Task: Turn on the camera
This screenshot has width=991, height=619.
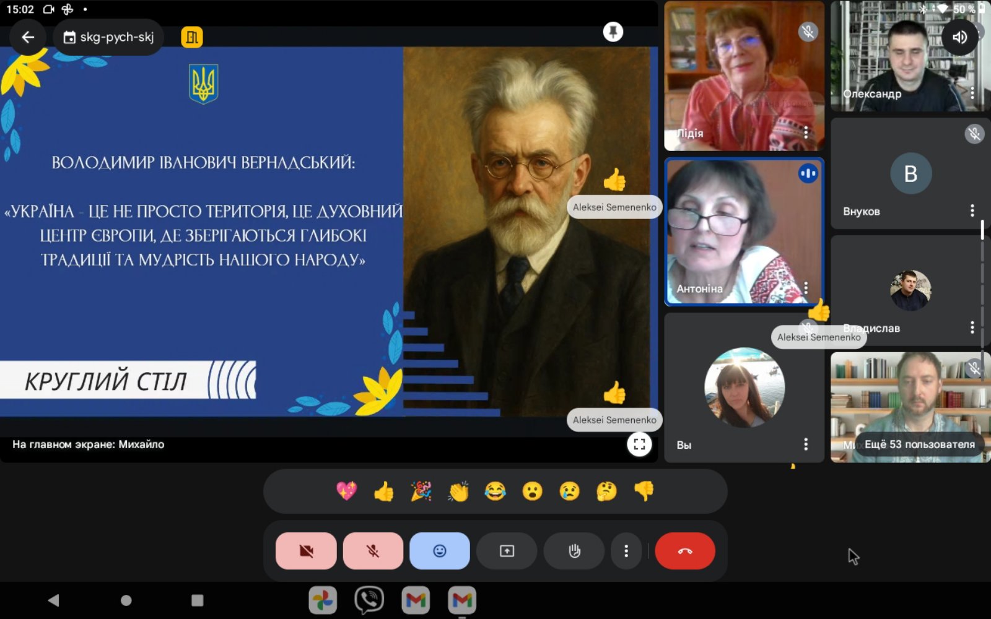Action: (x=306, y=551)
